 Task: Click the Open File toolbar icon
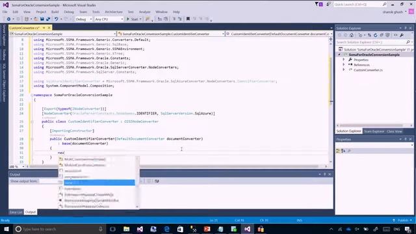[36, 19]
